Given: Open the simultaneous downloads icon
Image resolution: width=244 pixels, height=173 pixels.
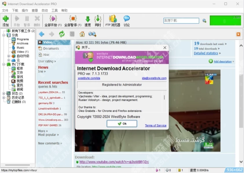Looking at the screenshot, I should pos(98,19).
